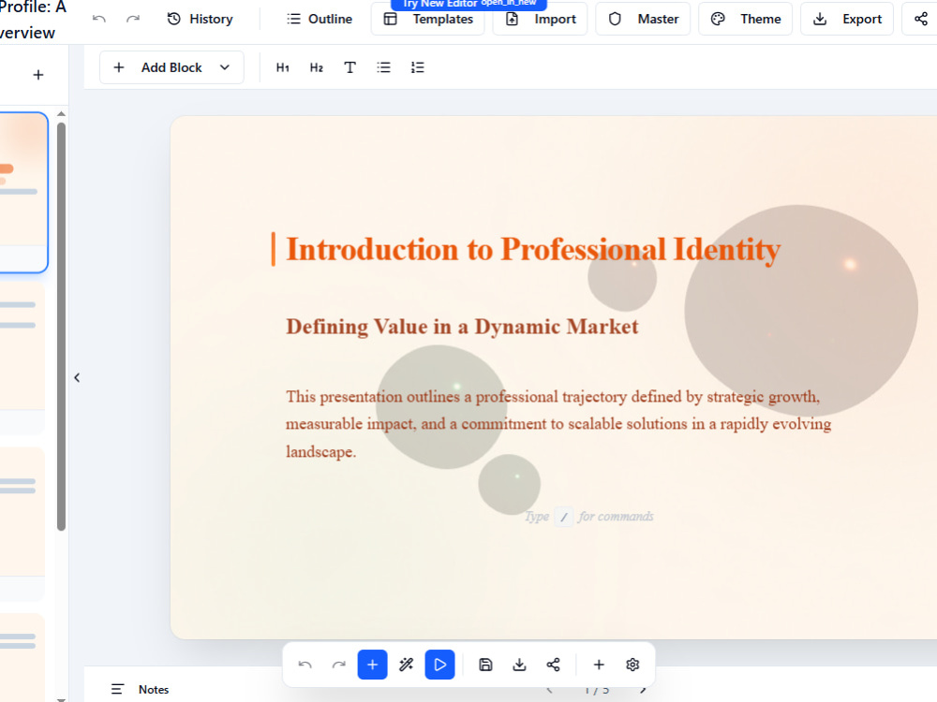This screenshot has width=937, height=702.
Task: Click the Type / for commands placeholder
Action: tap(588, 517)
